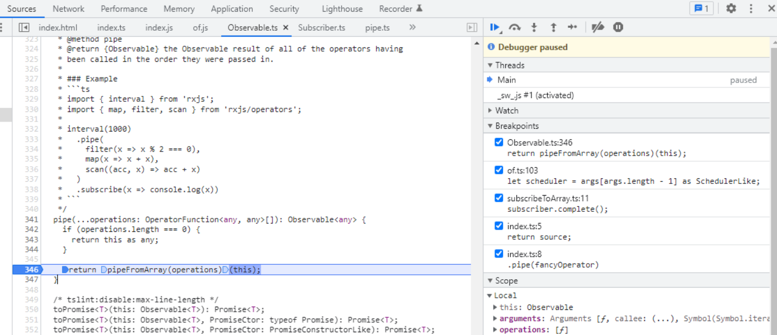Deactivate breakpoints icon

(598, 27)
